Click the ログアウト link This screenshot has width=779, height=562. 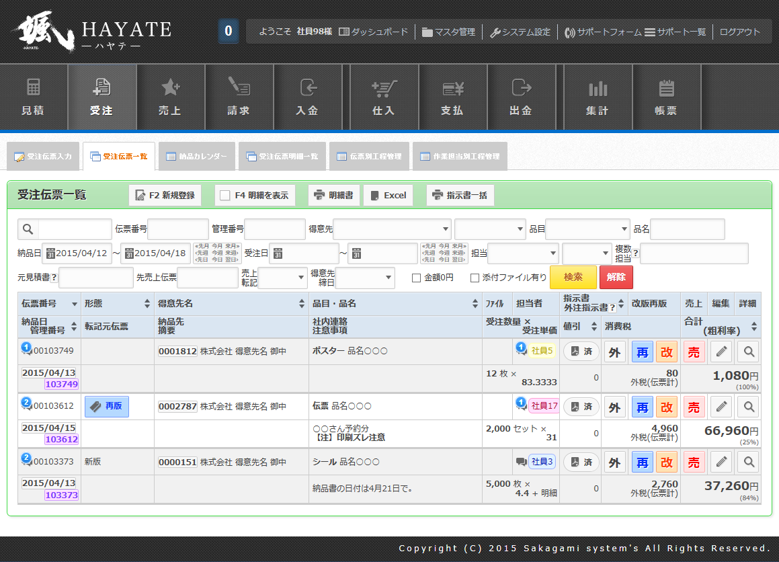[739, 32]
